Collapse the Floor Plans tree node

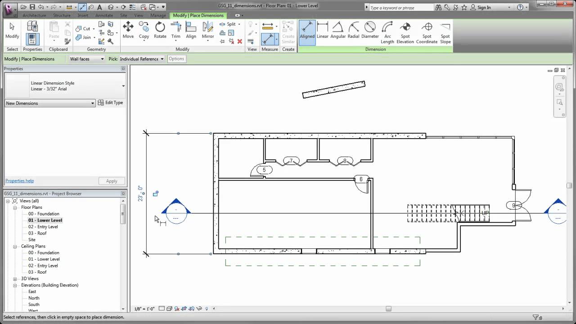[15, 207]
